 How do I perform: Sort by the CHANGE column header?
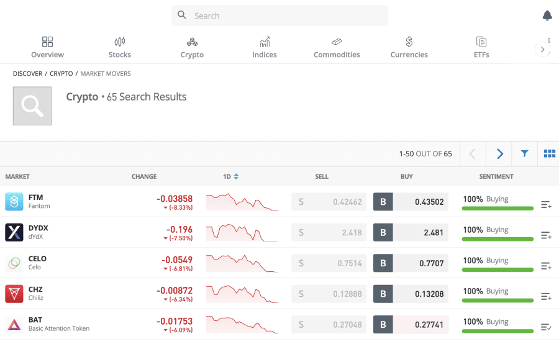[x=144, y=177]
